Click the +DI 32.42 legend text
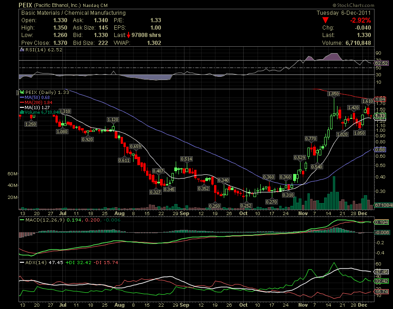This screenshot has height=309, width=393. 78,262
